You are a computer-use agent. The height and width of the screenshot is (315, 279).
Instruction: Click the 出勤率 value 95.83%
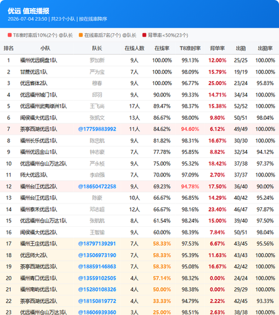point(265,83)
